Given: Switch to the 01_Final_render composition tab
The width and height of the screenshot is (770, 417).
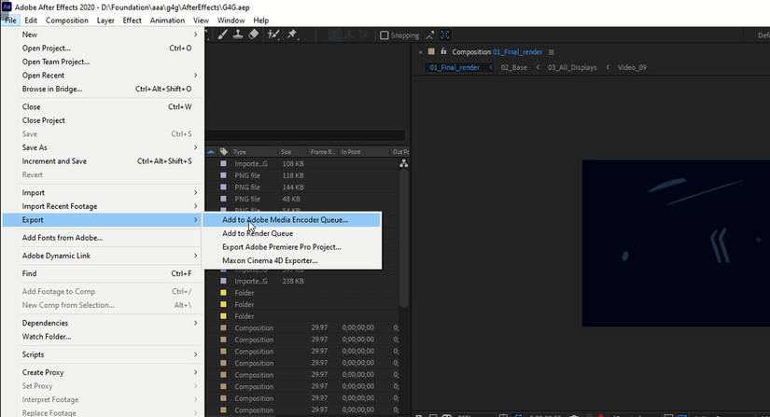Looking at the screenshot, I should (454, 67).
